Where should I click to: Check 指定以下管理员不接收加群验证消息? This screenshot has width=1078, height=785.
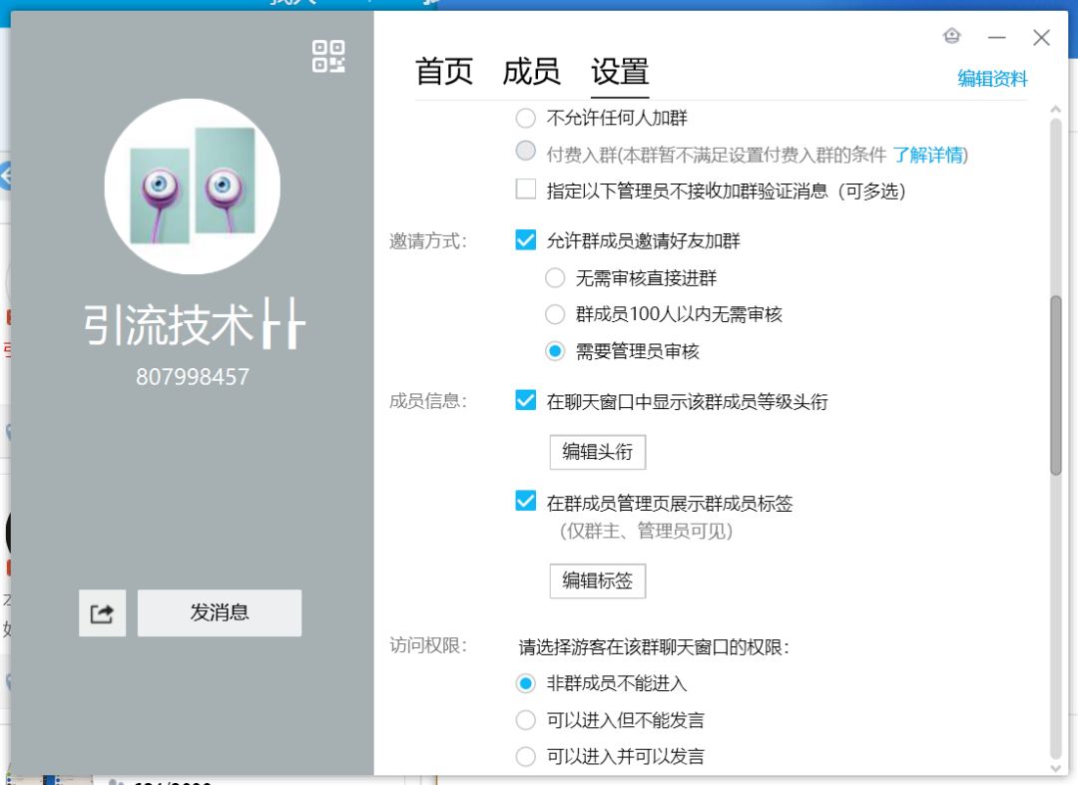[525, 189]
